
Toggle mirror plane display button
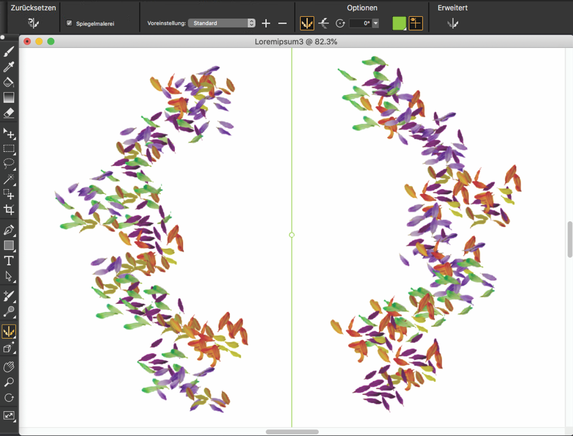point(415,23)
